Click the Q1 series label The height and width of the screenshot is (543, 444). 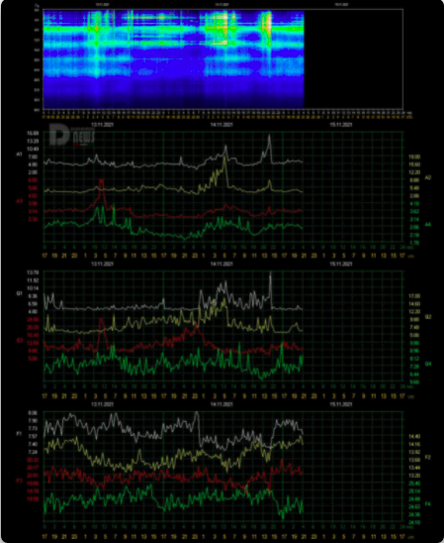coord(20,293)
